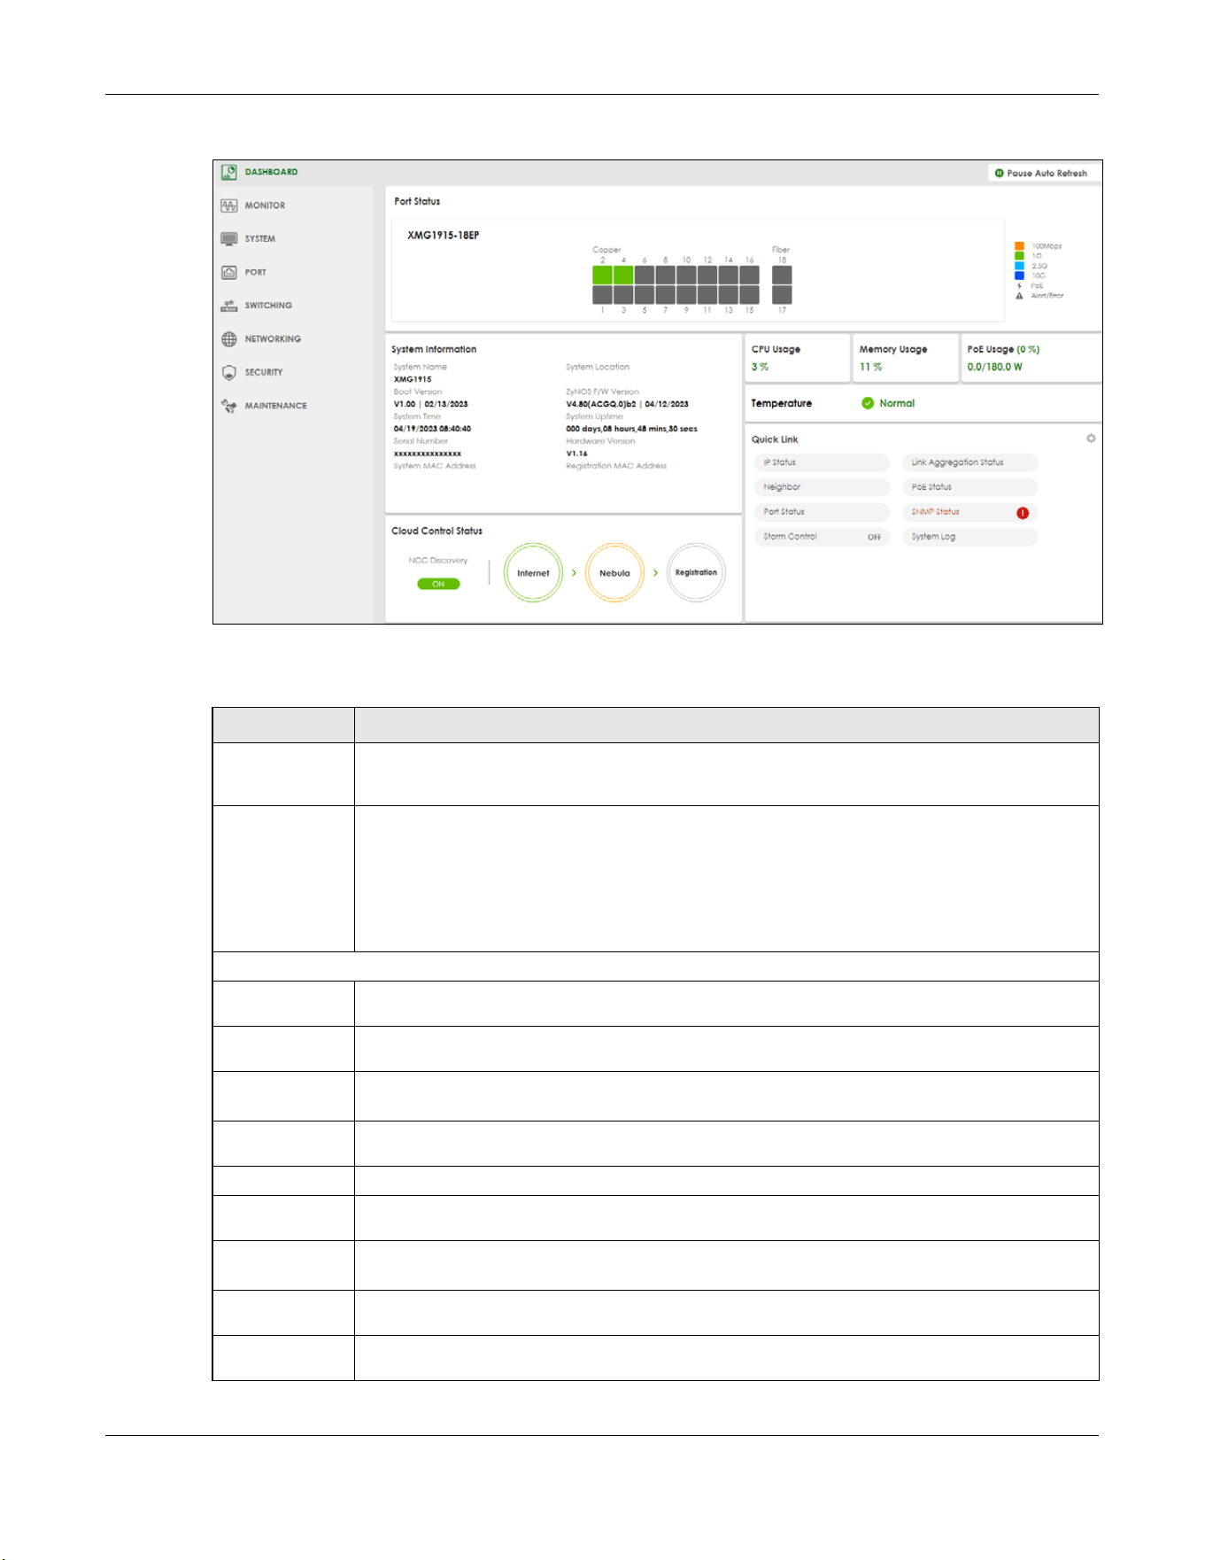Click the Security shield icon
The width and height of the screenshot is (1205, 1560).
[229, 373]
